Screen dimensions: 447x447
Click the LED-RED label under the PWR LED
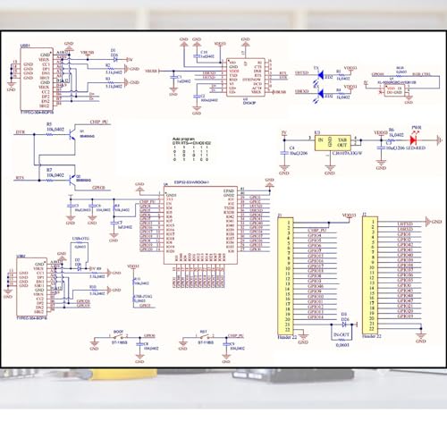(x=415, y=148)
